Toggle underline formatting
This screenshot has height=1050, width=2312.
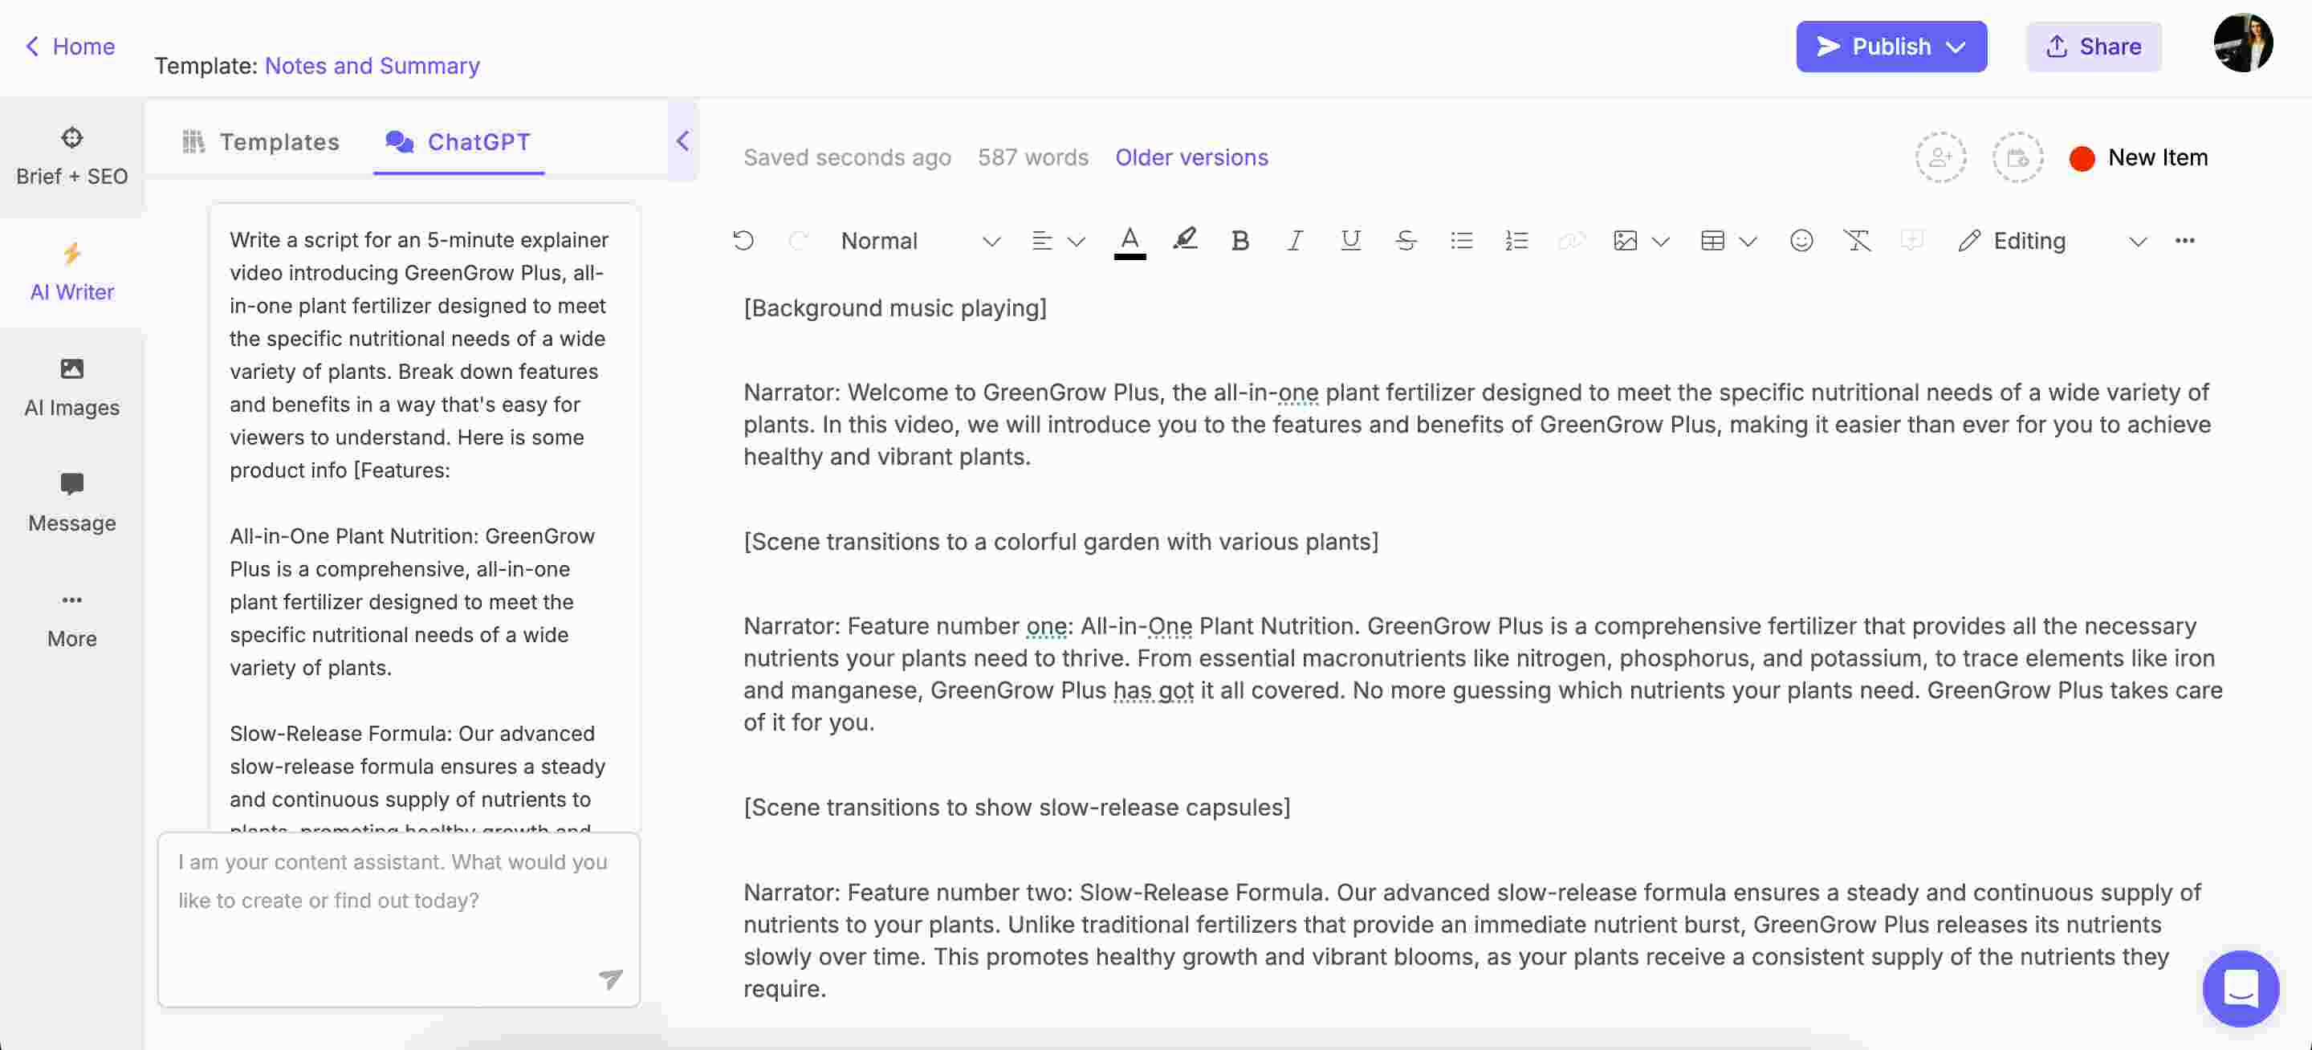coord(1349,241)
